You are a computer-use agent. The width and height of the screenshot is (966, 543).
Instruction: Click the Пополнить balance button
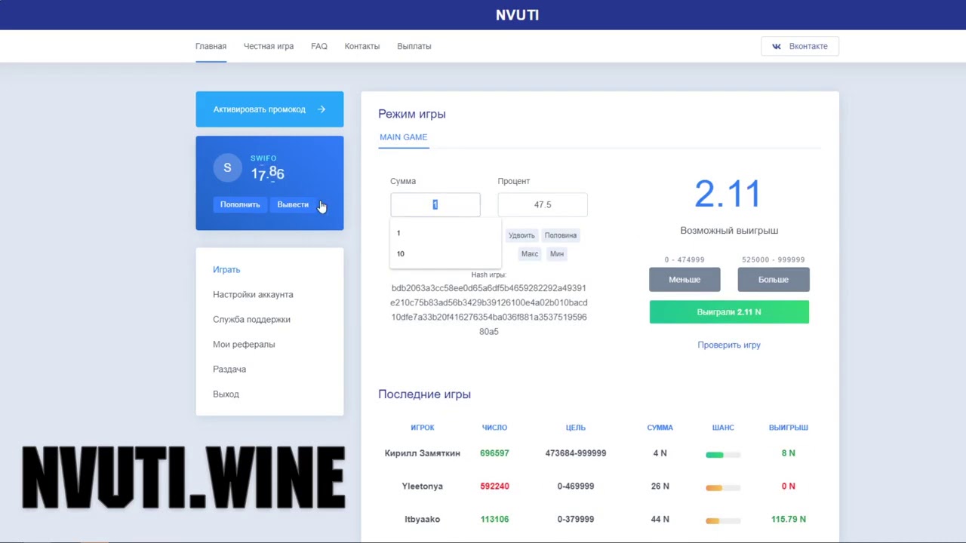tap(240, 204)
